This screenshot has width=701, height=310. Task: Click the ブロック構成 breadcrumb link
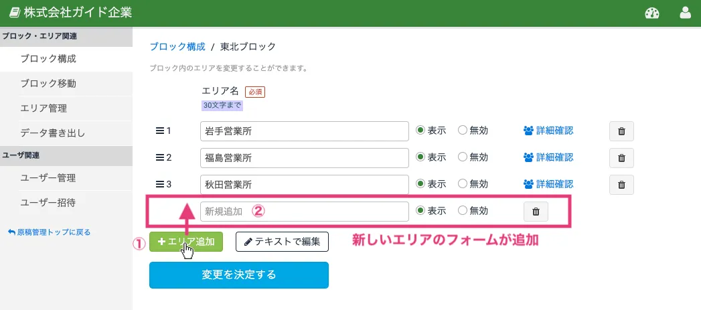tap(177, 46)
